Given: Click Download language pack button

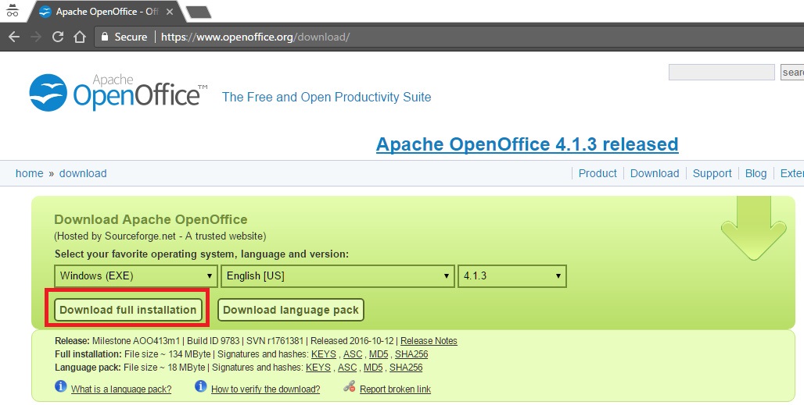Looking at the screenshot, I should point(291,310).
